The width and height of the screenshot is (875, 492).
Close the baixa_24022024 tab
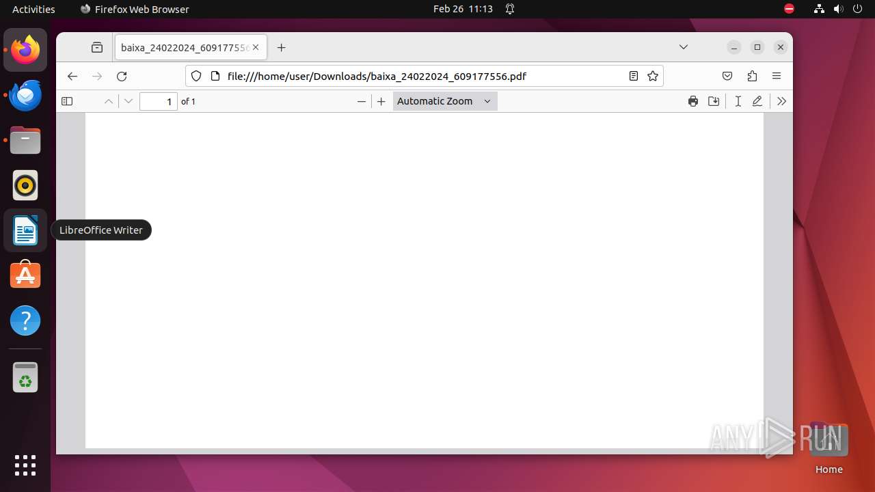click(256, 47)
